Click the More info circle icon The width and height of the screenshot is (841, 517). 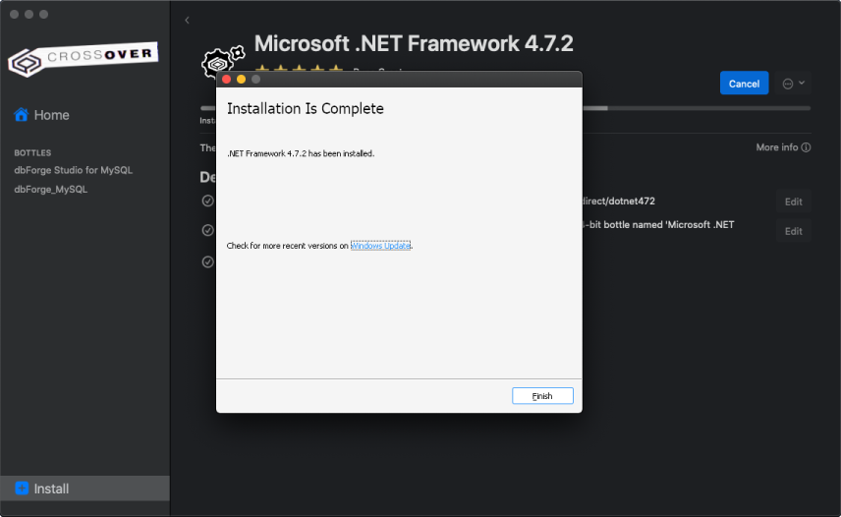pyautogui.click(x=806, y=147)
